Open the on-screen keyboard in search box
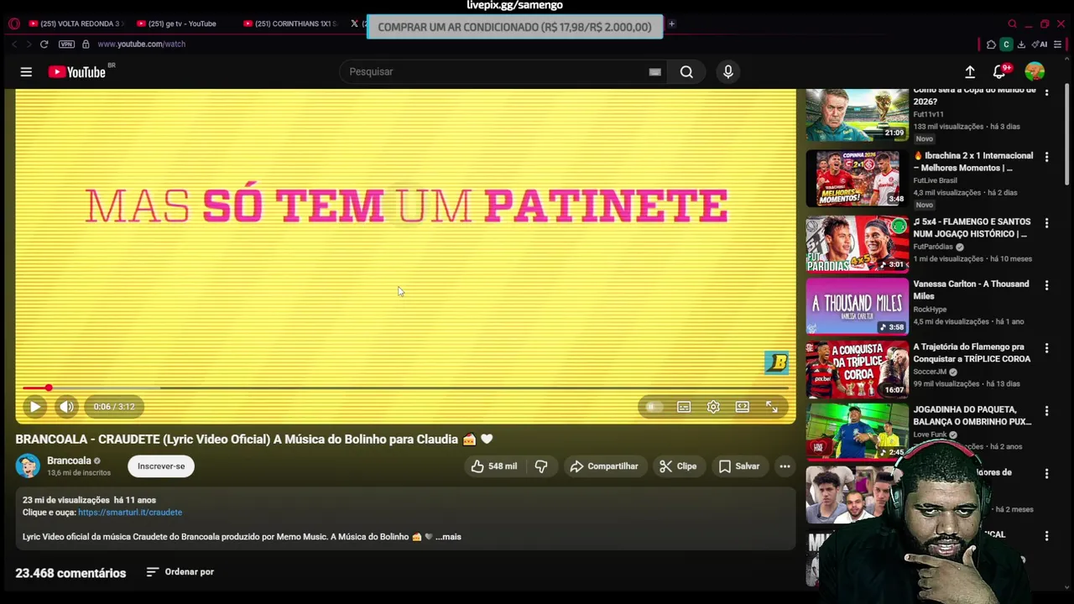 655,72
